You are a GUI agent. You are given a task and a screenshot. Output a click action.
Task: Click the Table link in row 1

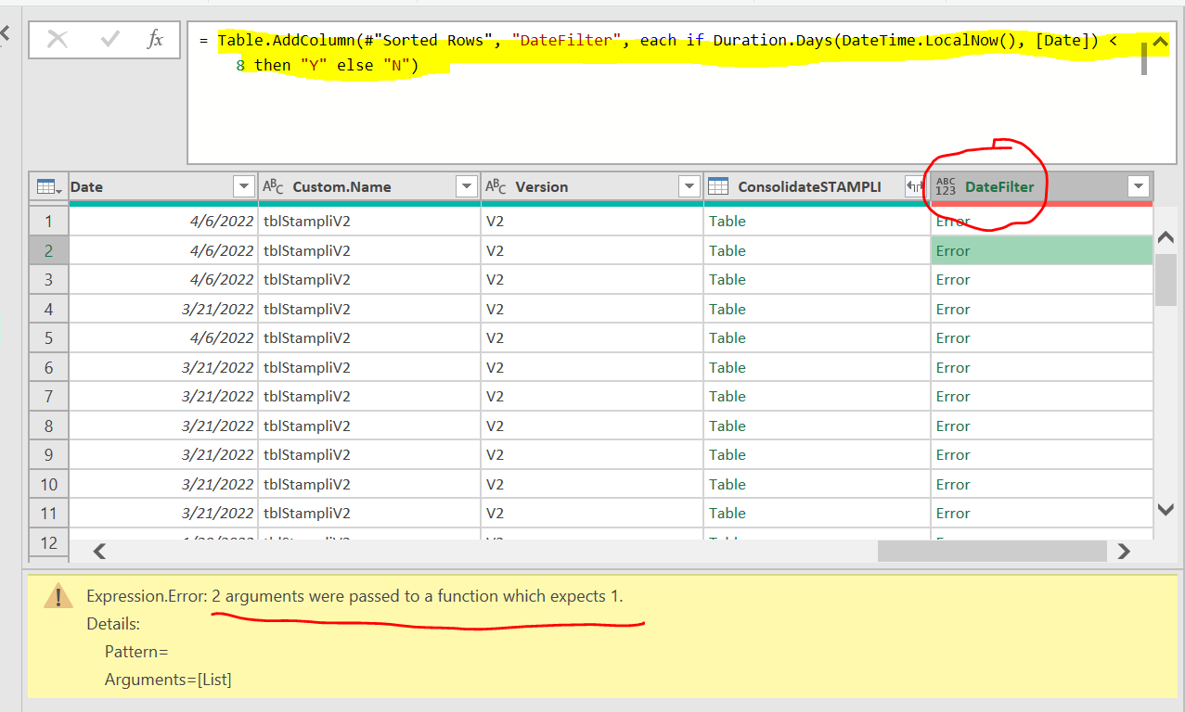727,221
